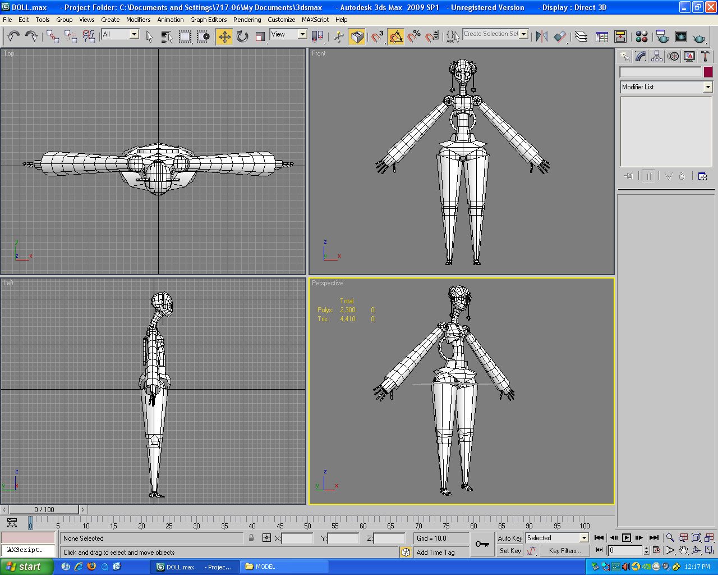This screenshot has width=718, height=575.
Task: Select the Rotate tool
Action: pos(242,36)
